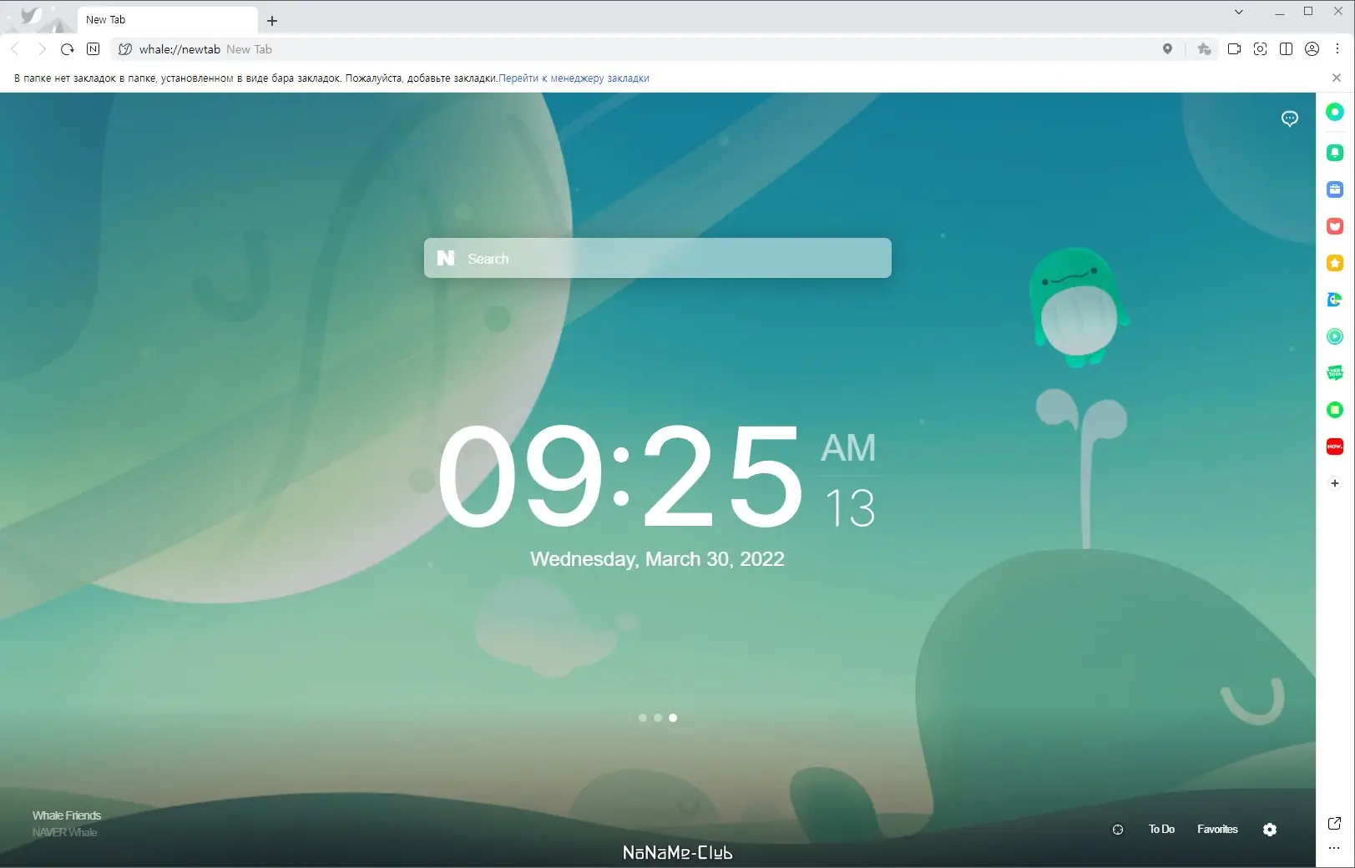The image size is (1355, 868).
Task: Open the Favorites panel
Action: coord(1217,829)
